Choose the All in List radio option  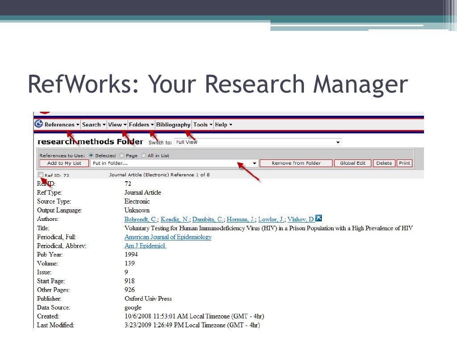tap(143, 155)
